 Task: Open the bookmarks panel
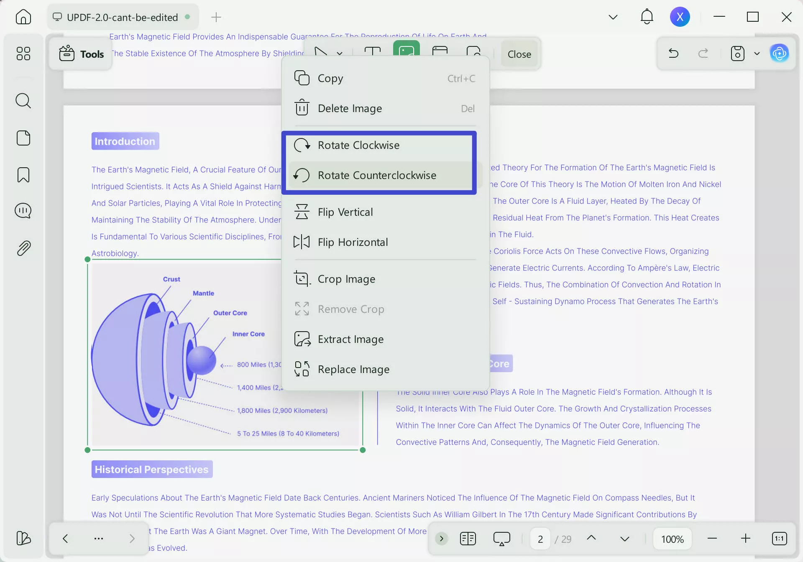[23, 175]
